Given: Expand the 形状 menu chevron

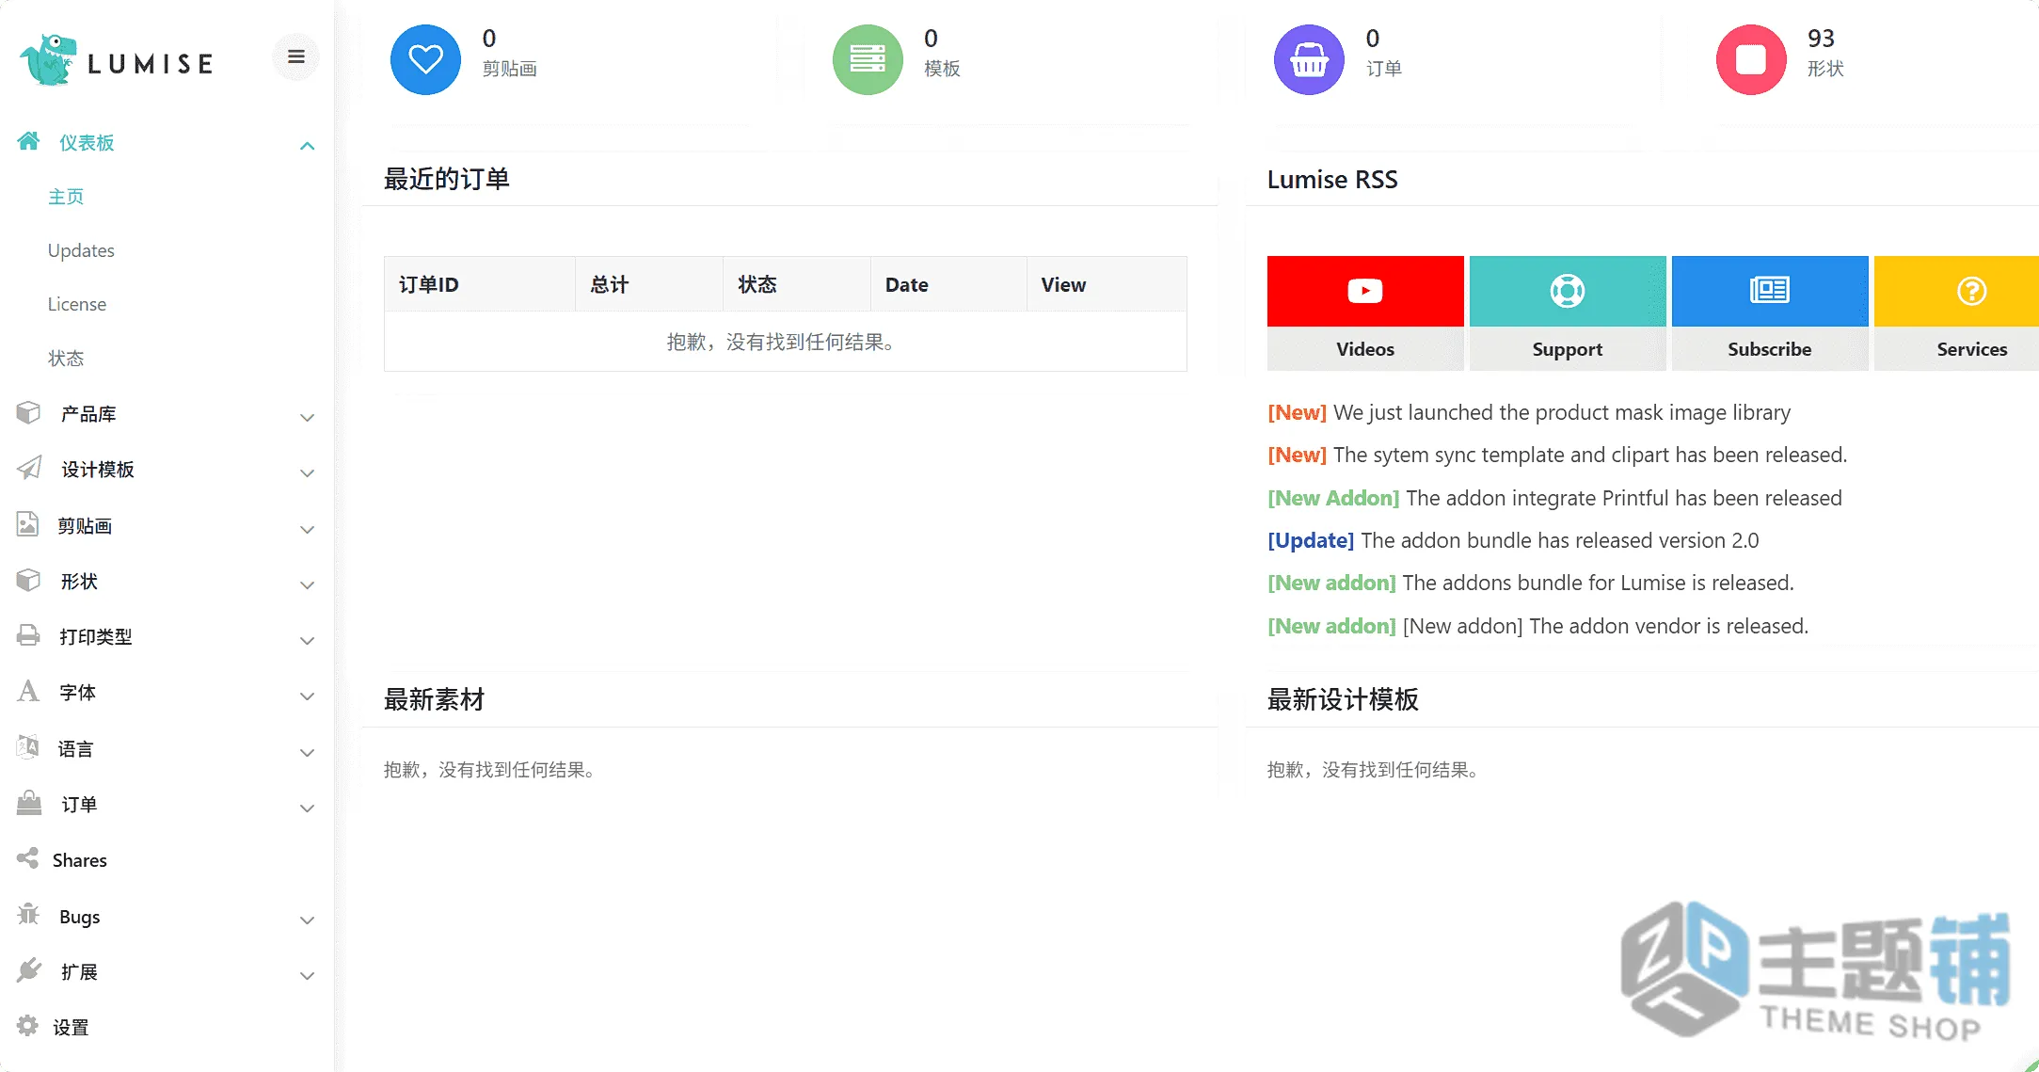Looking at the screenshot, I should click(307, 584).
